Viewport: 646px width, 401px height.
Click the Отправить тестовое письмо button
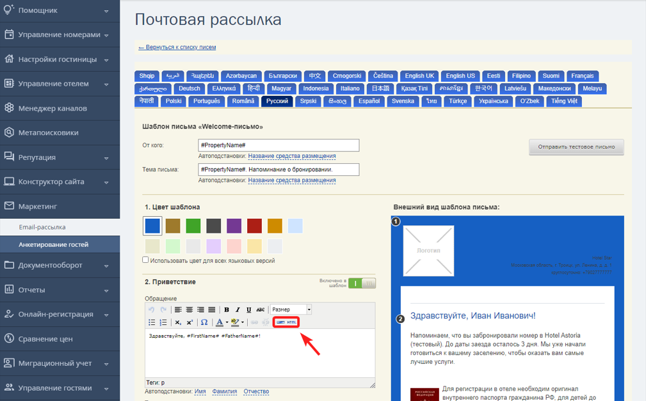[576, 147]
